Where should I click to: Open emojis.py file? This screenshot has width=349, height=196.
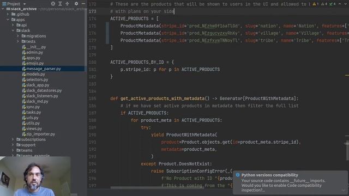click(35, 63)
